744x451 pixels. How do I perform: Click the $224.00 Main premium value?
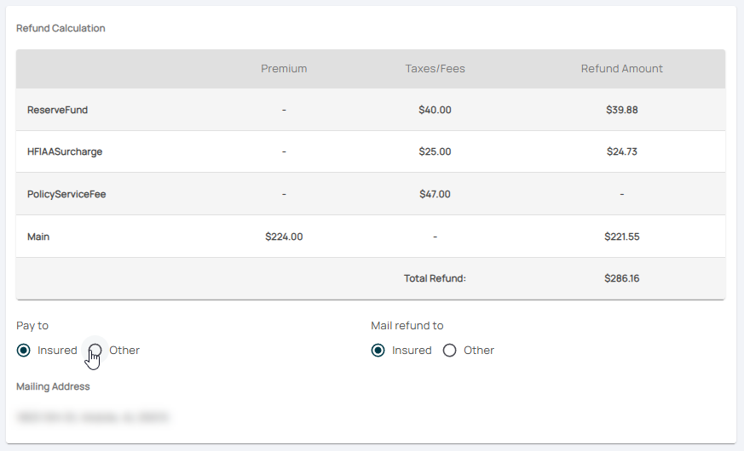coord(284,237)
